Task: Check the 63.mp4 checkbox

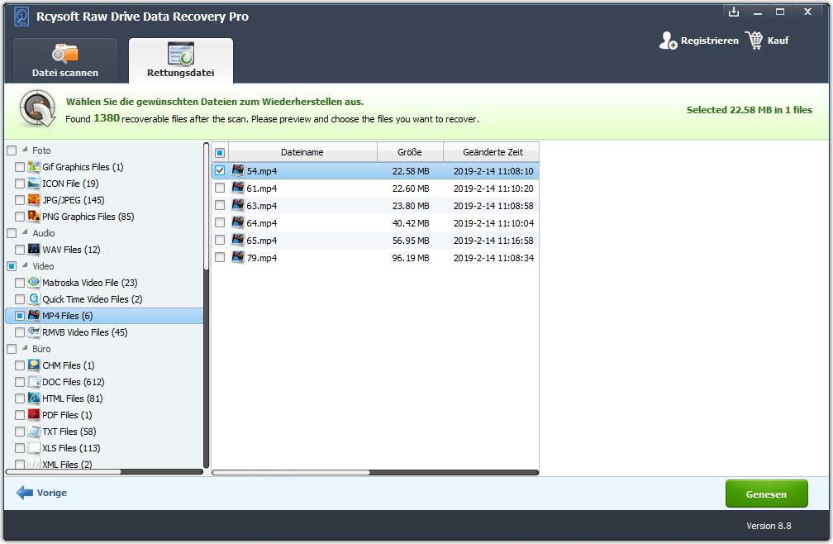Action: pyautogui.click(x=220, y=205)
